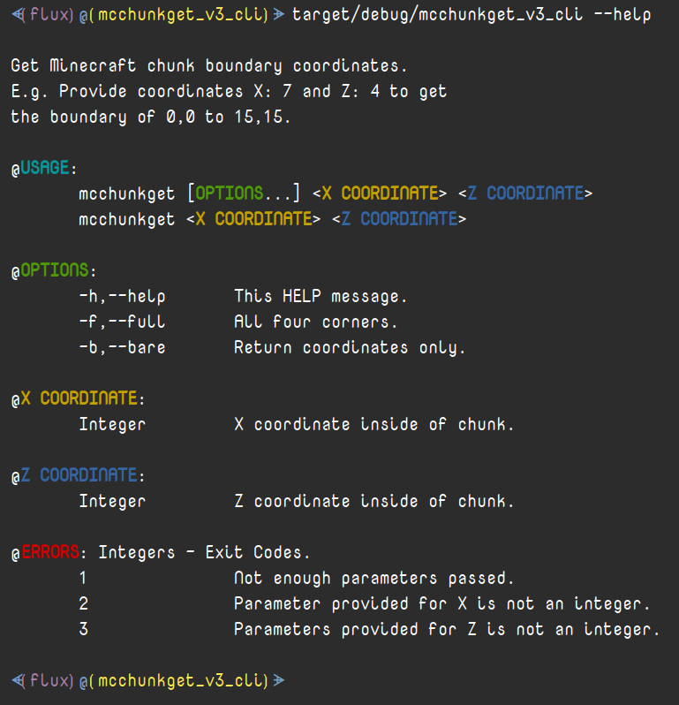This screenshot has width=679, height=705.
Task: Click the bottom prompt arrow glyph before flux
Action: tap(18, 680)
